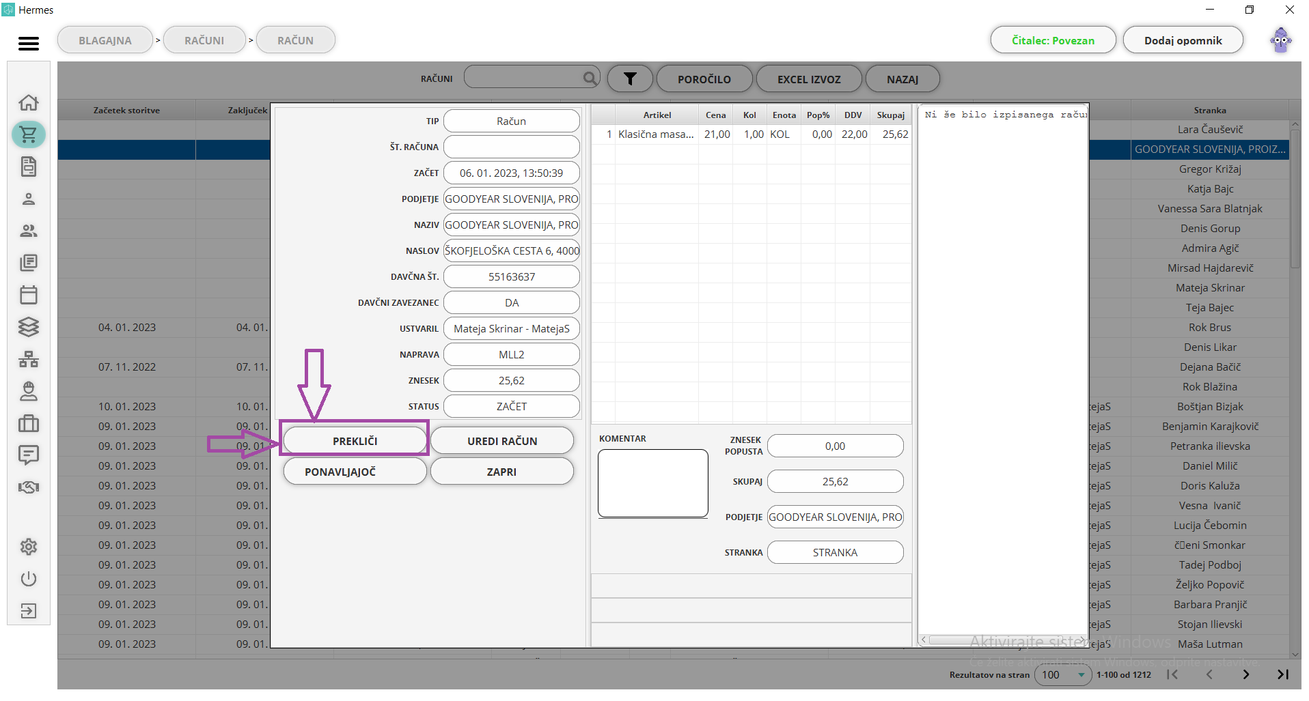This screenshot has height=701, width=1309.
Task: Open the single person icon in sidebar
Action: click(29, 199)
